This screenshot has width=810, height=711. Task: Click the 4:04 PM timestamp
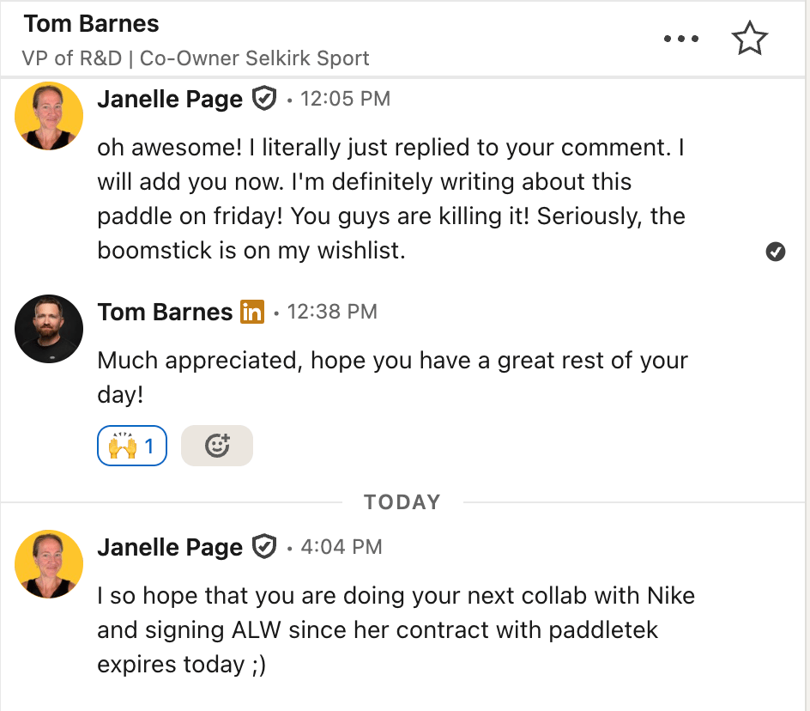[342, 547]
